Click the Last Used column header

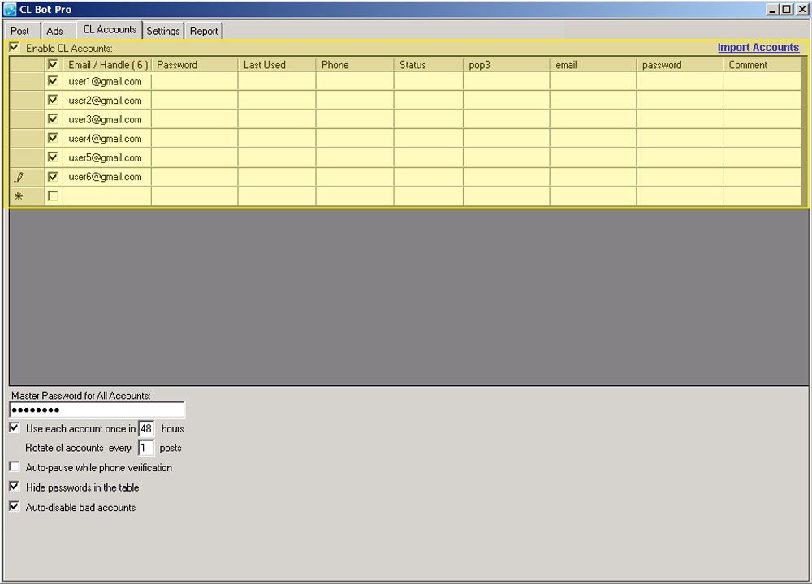pos(277,65)
